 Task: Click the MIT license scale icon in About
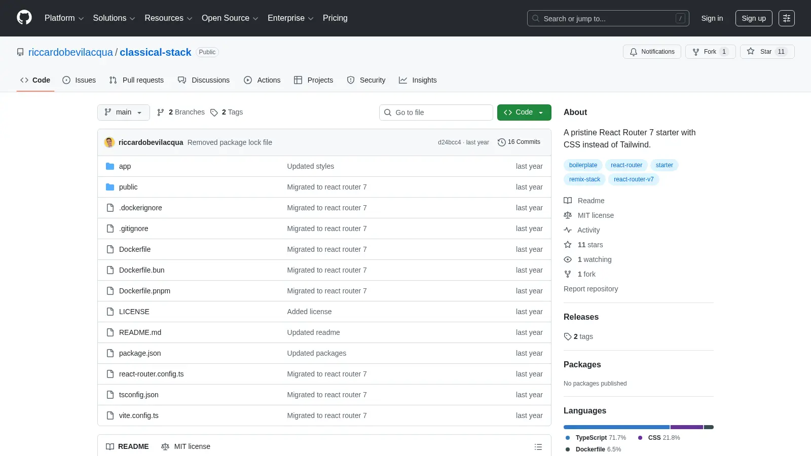click(568, 215)
